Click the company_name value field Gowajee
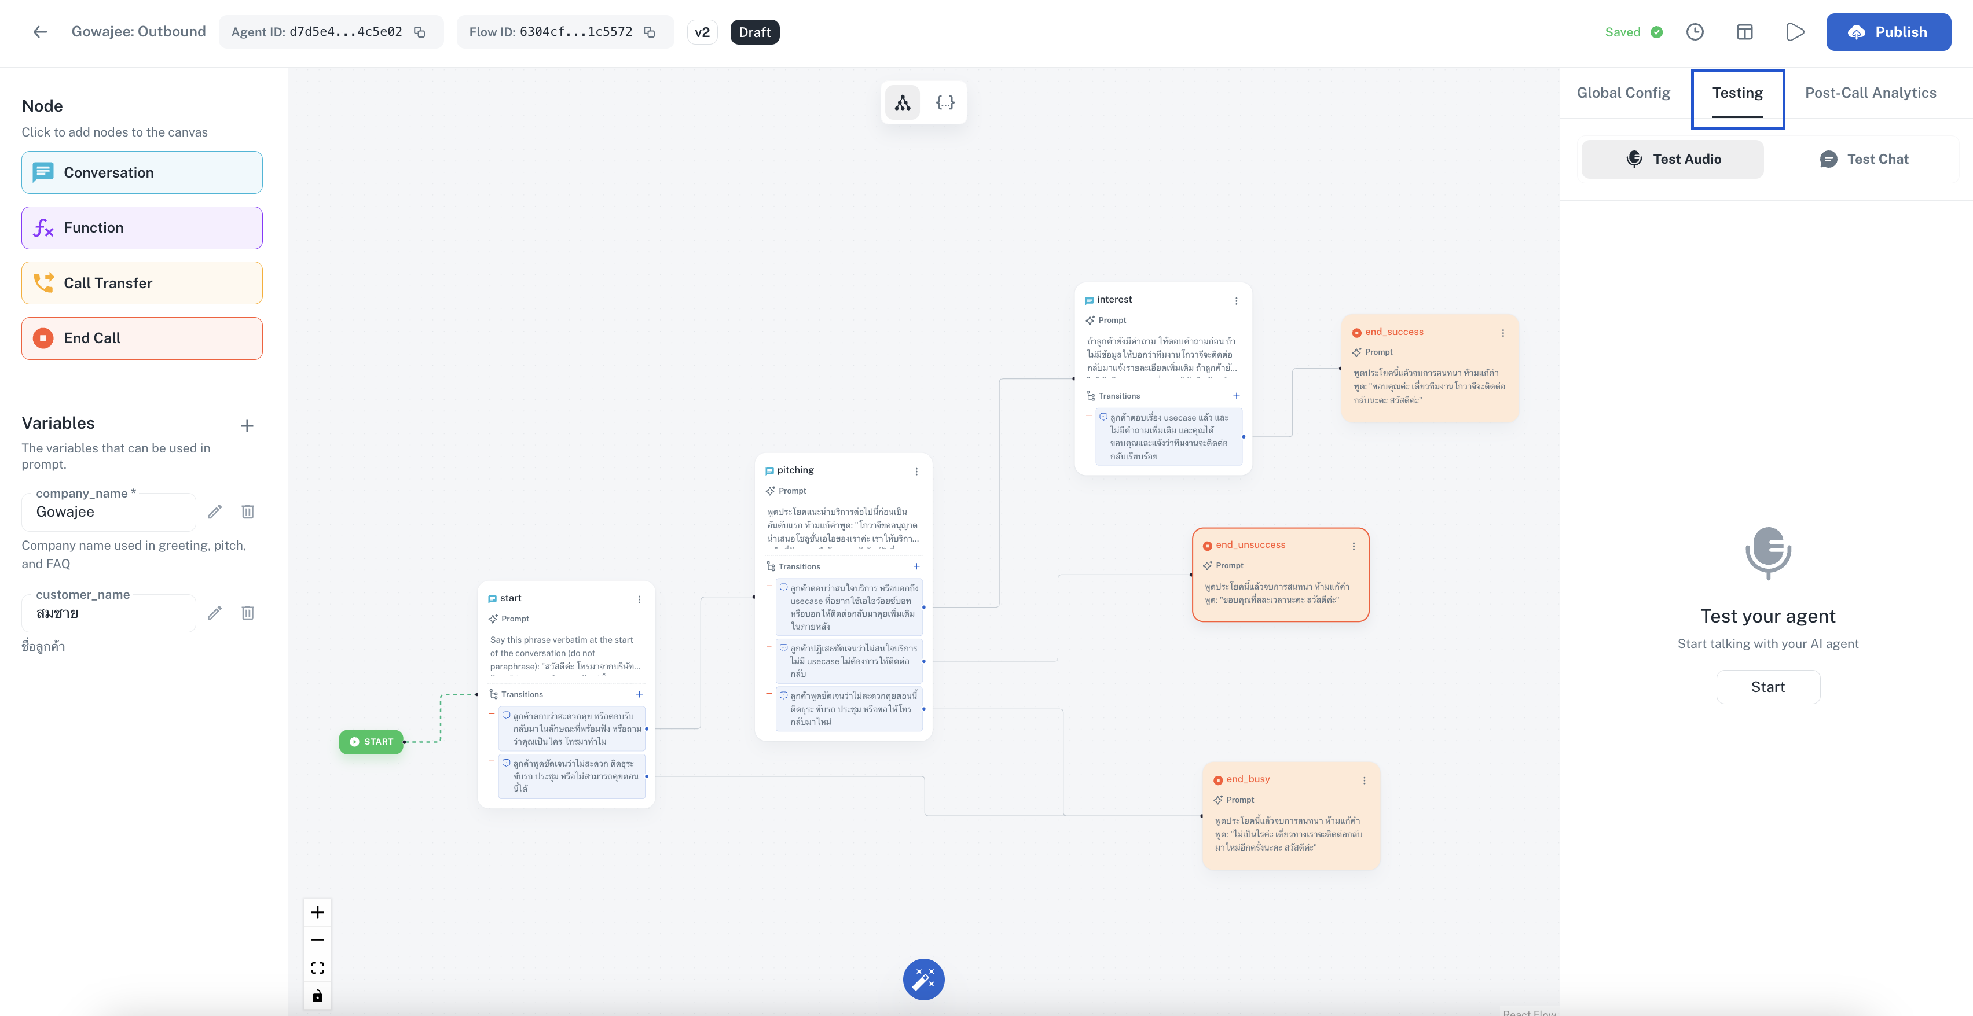Screen dimensions: 1973x1016 pos(109,512)
